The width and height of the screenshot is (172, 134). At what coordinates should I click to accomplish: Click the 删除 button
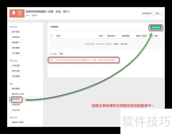(61, 54)
